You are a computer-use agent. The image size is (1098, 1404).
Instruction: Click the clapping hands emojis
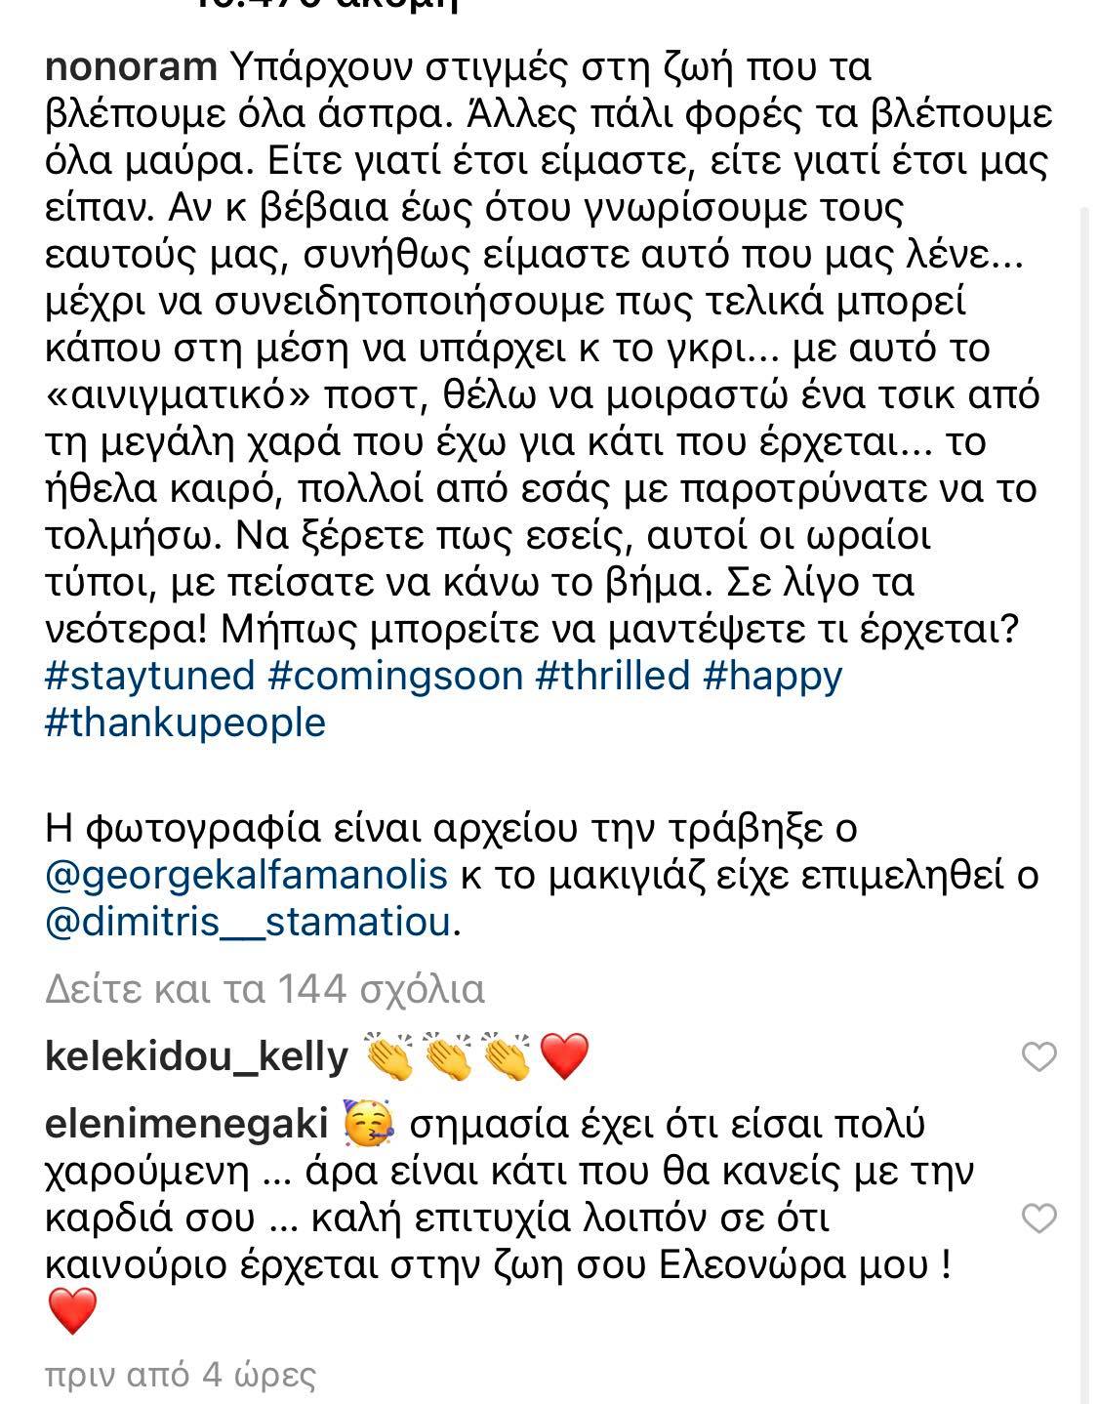(x=448, y=1057)
